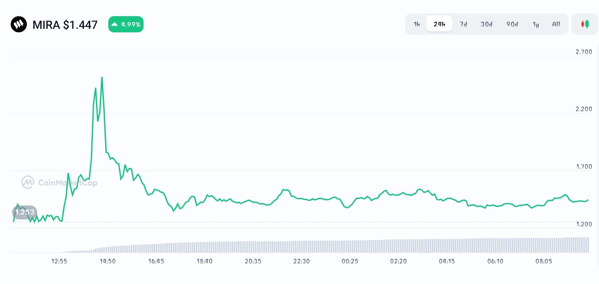Select the 1h time range
This screenshot has width=599, height=284.
click(x=417, y=24)
